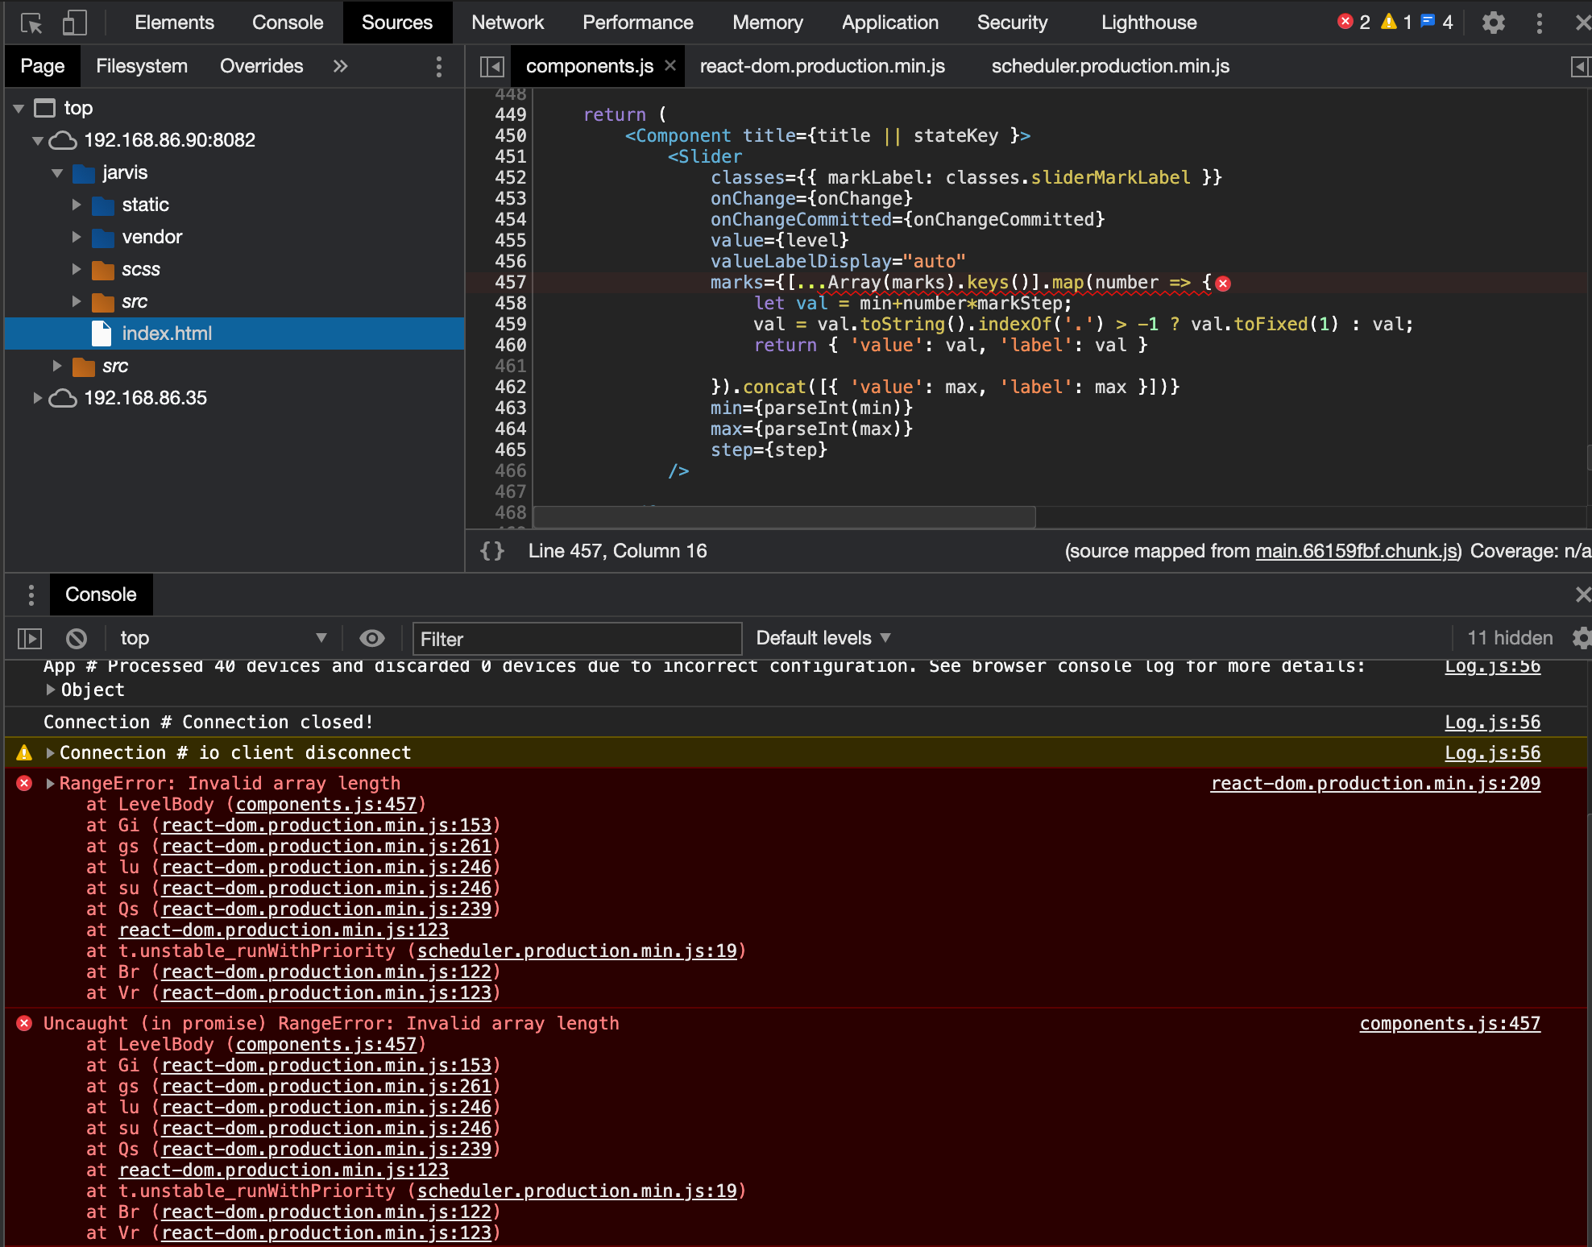Click the error icon beside RangeError message

click(x=24, y=783)
